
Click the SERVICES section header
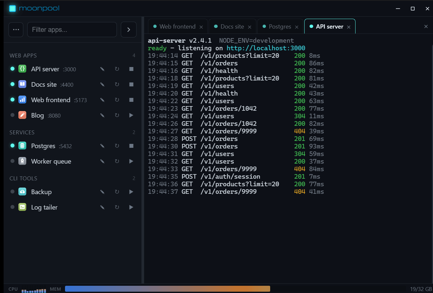coord(22,132)
